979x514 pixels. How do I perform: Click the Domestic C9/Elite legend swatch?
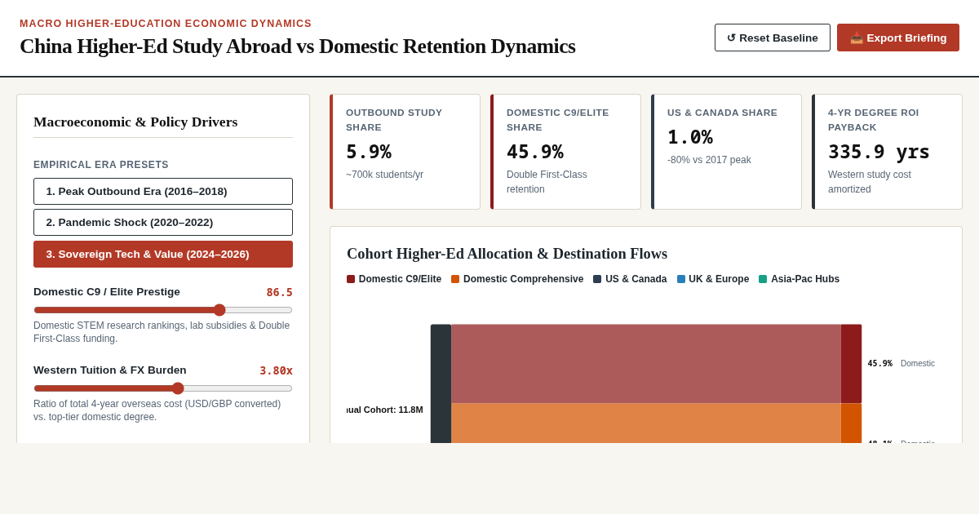click(351, 279)
